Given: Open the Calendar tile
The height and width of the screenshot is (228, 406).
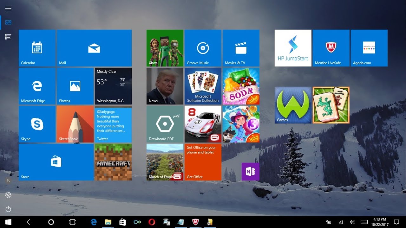Looking at the screenshot, I should 37,48.
